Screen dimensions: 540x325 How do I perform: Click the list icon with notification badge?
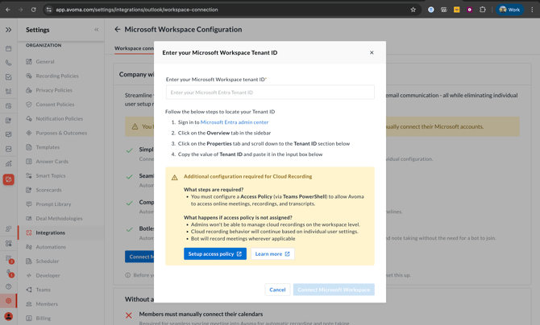coord(9,258)
